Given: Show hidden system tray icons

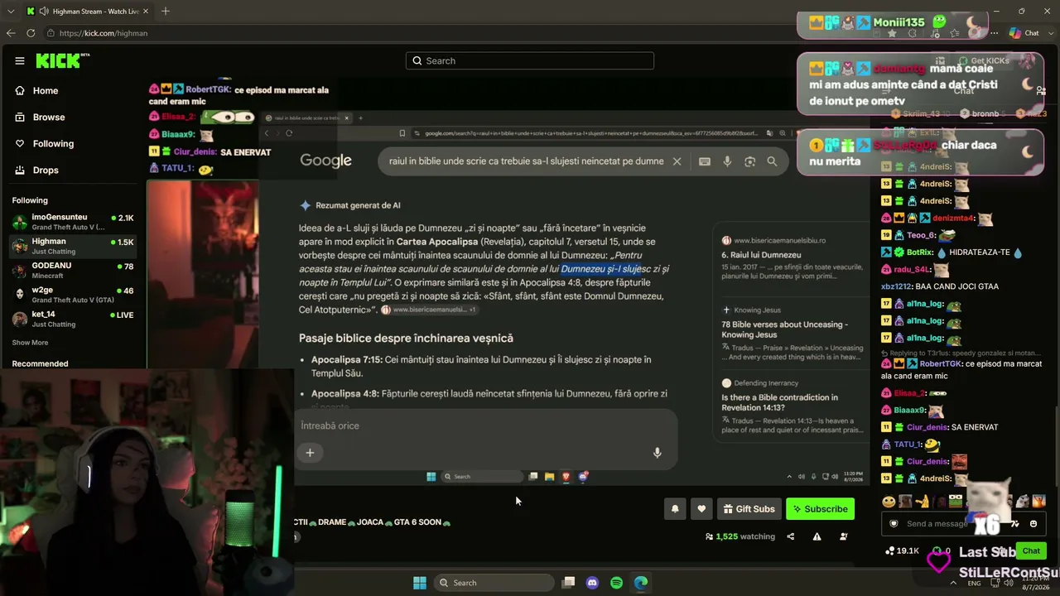Looking at the screenshot, I should tap(953, 583).
